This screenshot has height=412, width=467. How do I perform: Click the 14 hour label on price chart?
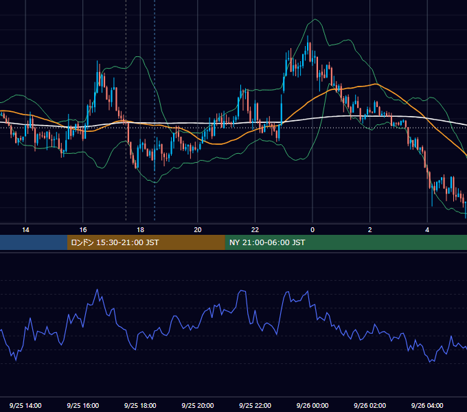25,230
